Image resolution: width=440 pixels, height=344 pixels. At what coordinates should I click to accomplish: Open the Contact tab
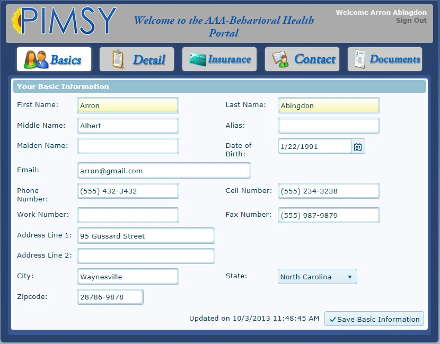(302, 59)
